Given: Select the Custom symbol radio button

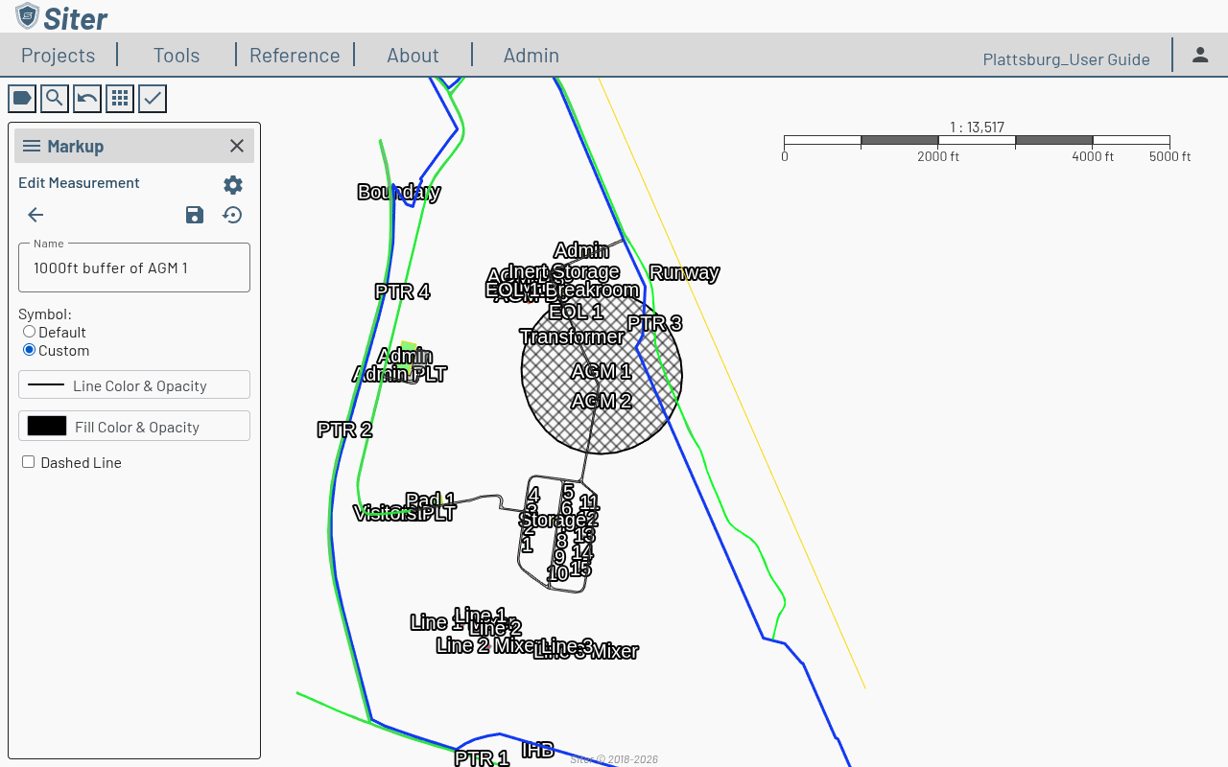Looking at the screenshot, I should (x=29, y=350).
